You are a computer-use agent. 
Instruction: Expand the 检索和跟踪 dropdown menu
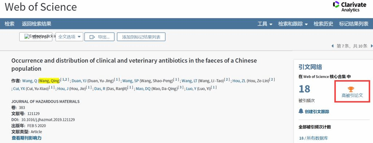(x=293, y=24)
